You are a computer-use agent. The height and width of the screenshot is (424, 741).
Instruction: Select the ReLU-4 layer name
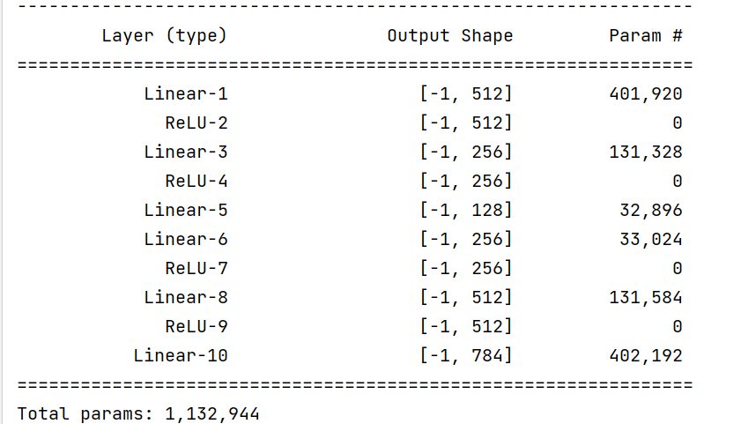click(x=196, y=181)
